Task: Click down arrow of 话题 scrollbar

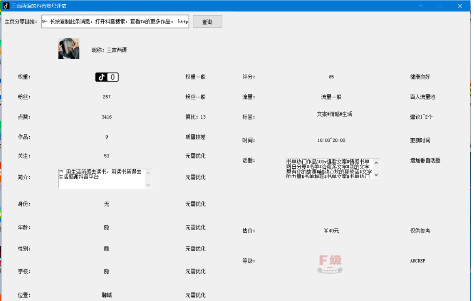Action: point(376,175)
